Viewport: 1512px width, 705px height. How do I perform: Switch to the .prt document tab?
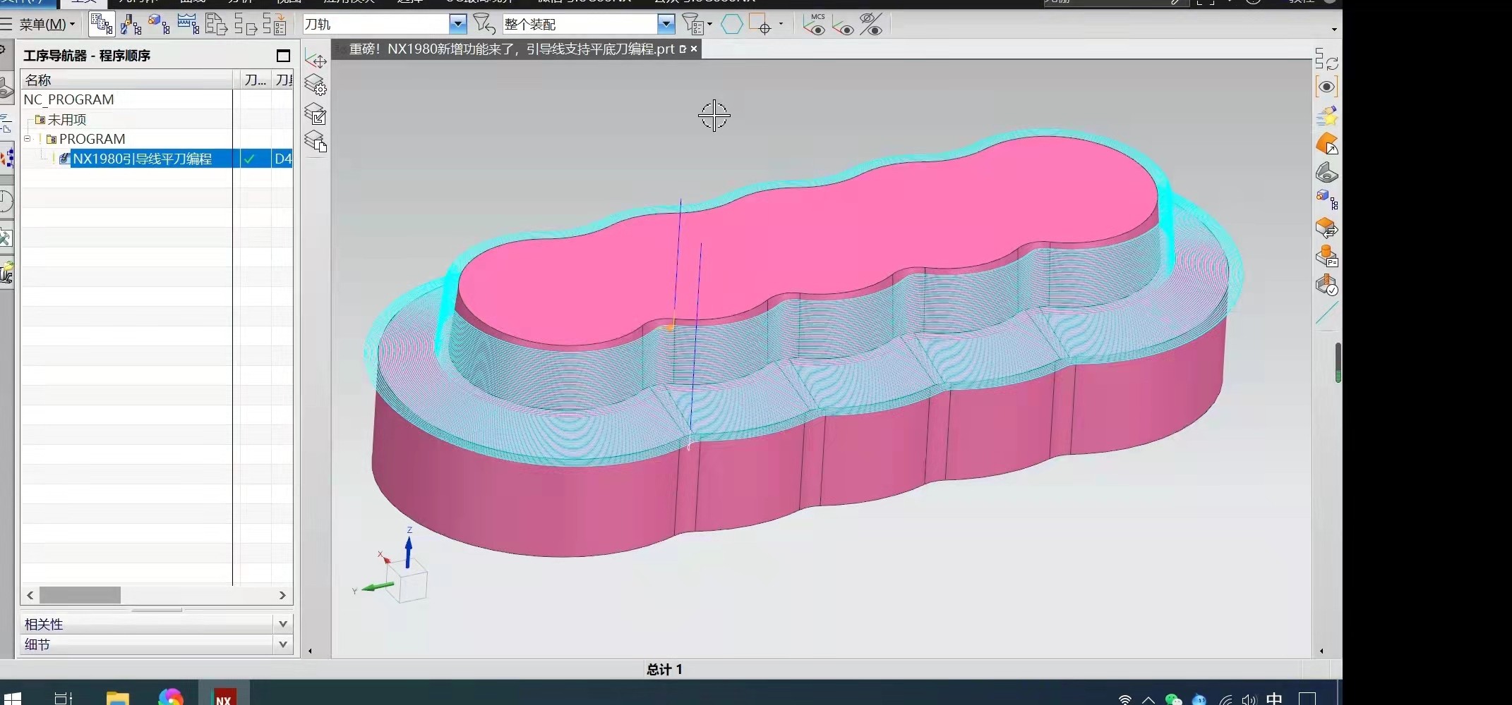tap(512, 49)
